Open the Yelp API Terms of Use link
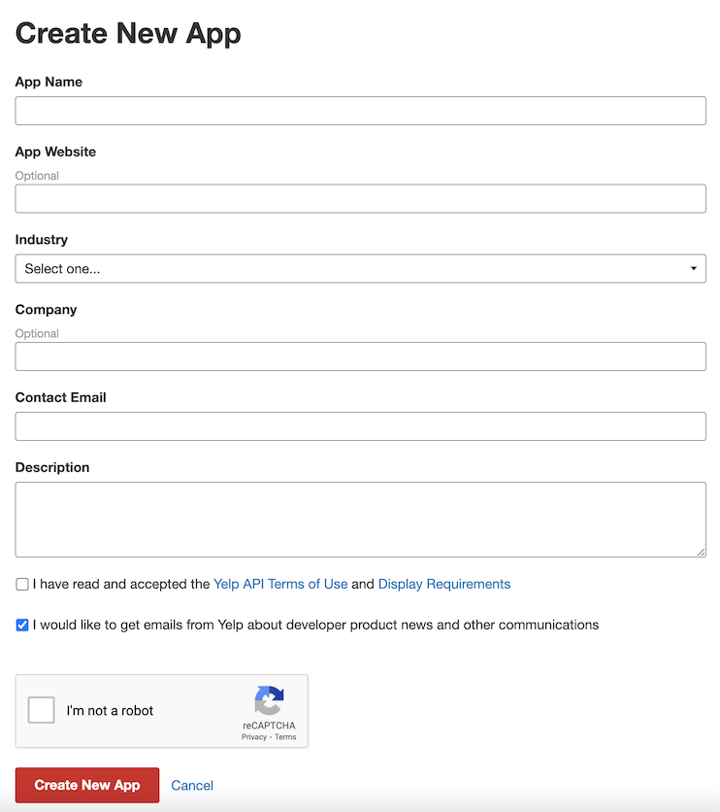Viewport: 720px width, 812px height. click(x=280, y=584)
